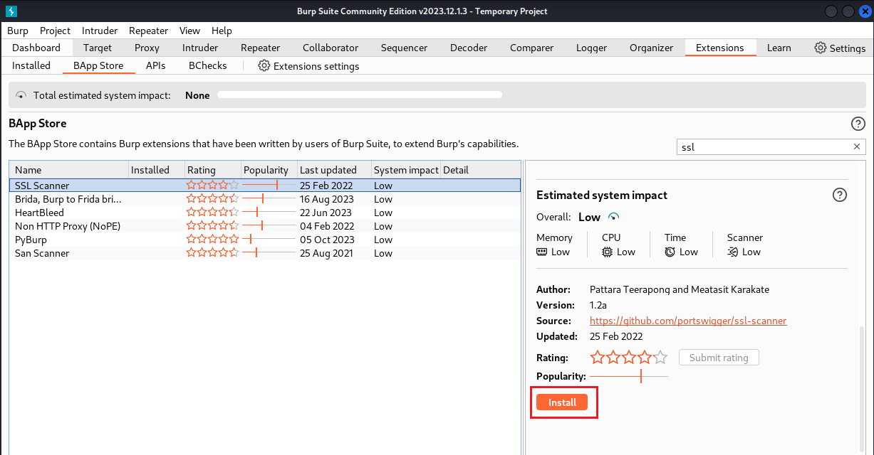Click the Submit rating button

pos(719,358)
